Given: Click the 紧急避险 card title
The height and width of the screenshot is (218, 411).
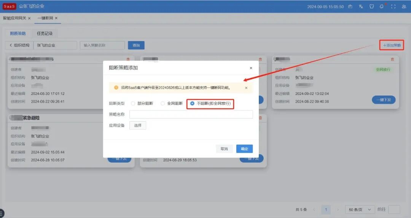Looking at the screenshot, I should (31, 118).
